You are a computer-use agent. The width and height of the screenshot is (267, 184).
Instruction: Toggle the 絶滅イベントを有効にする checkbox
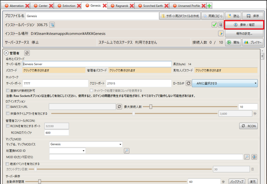click(7, 164)
